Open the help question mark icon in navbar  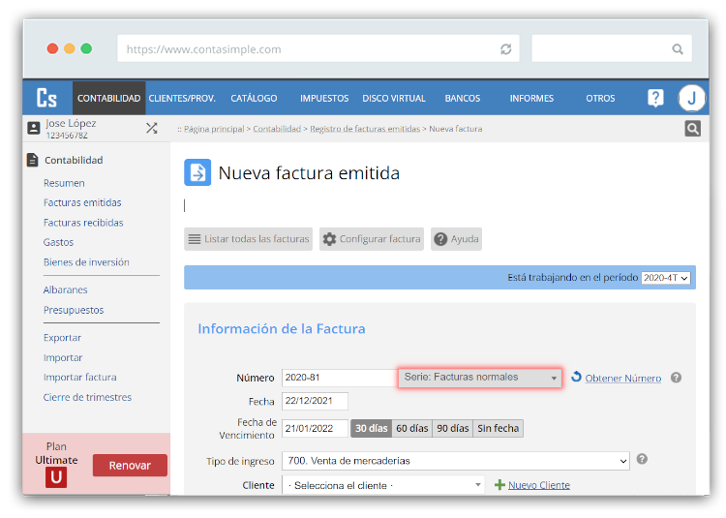pyautogui.click(x=655, y=98)
